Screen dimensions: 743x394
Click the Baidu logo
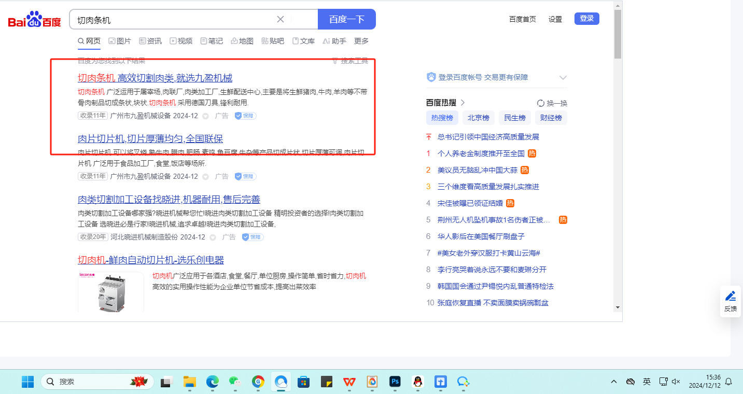tap(34, 20)
